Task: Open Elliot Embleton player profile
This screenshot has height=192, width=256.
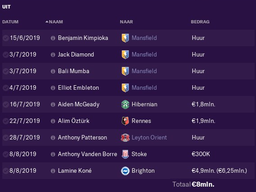Action: click(x=78, y=88)
